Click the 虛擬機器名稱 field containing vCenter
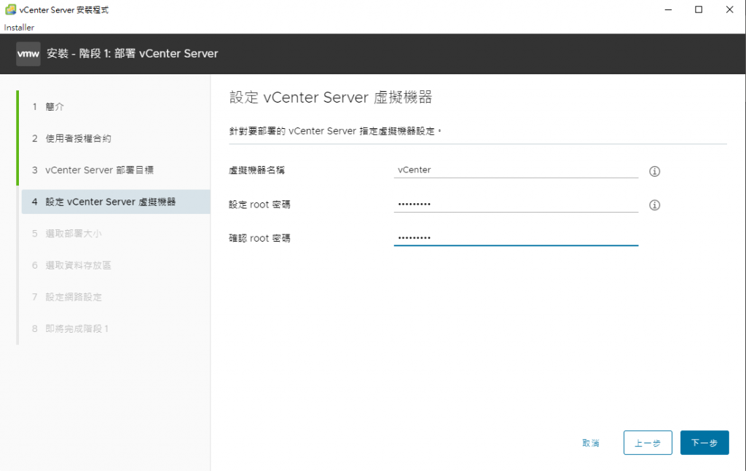 [516, 170]
